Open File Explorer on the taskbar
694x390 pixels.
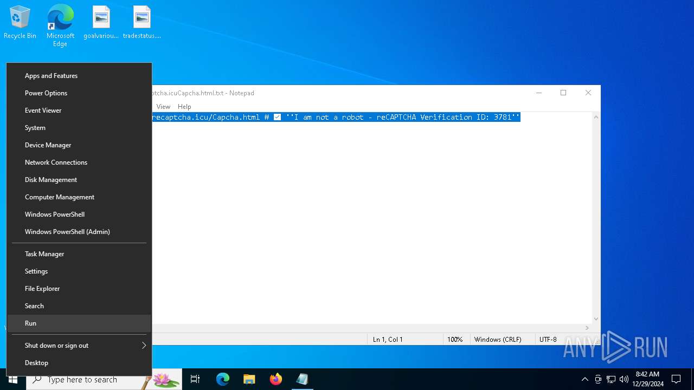click(249, 380)
